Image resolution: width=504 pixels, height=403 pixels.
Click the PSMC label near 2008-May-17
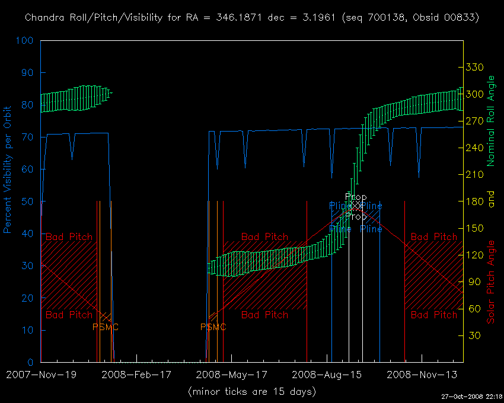[x=213, y=327]
